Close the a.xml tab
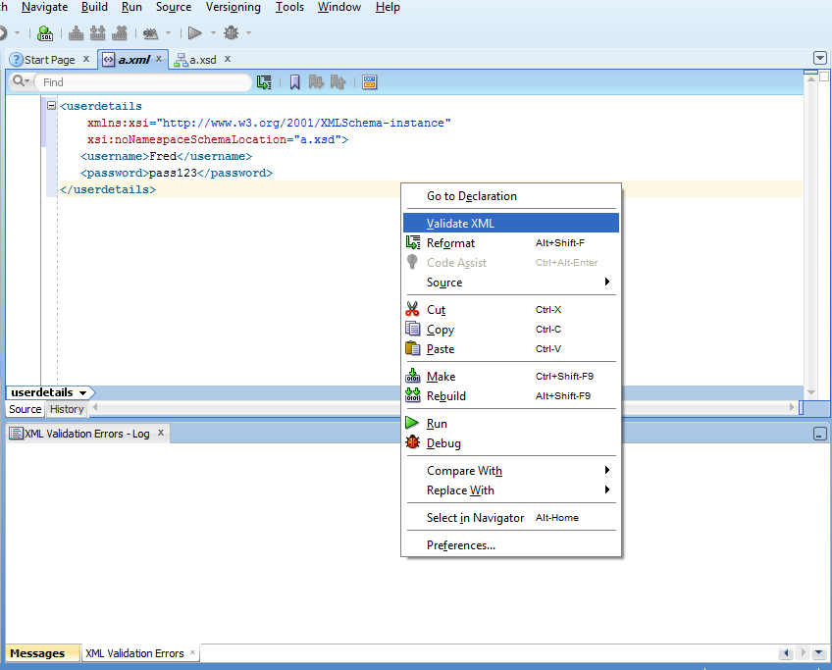Image resolution: width=832 pixels, height=670 pixels. point(159,60)
